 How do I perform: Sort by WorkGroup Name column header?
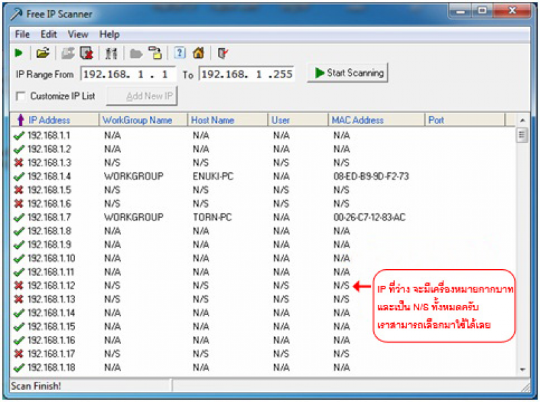point(143,120)
